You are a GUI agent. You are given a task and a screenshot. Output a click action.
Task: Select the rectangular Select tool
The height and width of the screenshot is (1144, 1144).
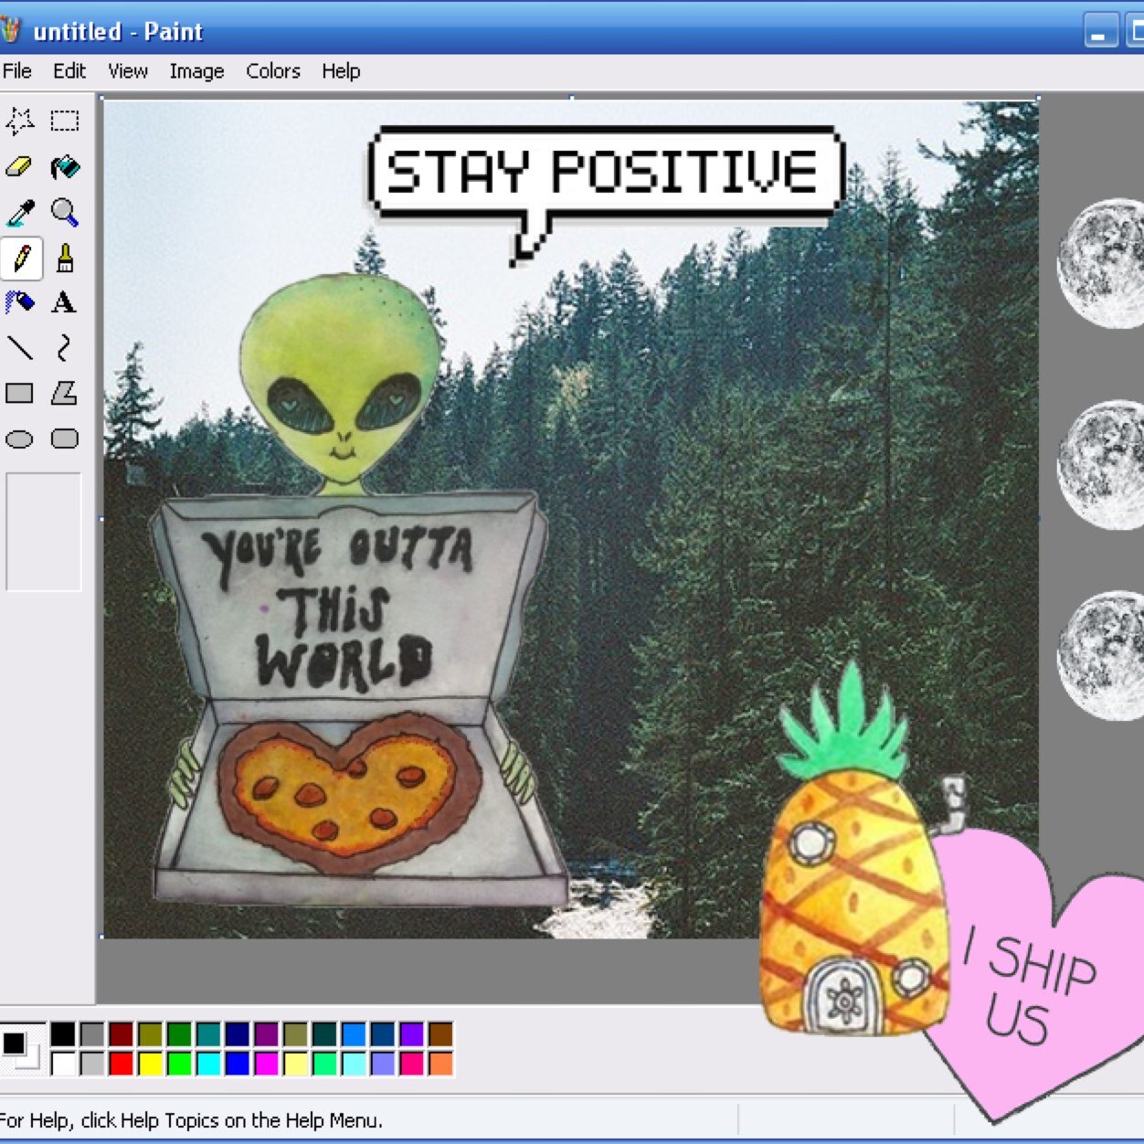pos(65,121)
